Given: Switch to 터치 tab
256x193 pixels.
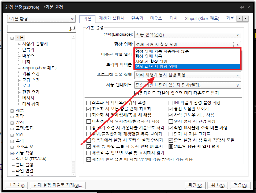Looking at the screenshot, I should coord(173,19).
